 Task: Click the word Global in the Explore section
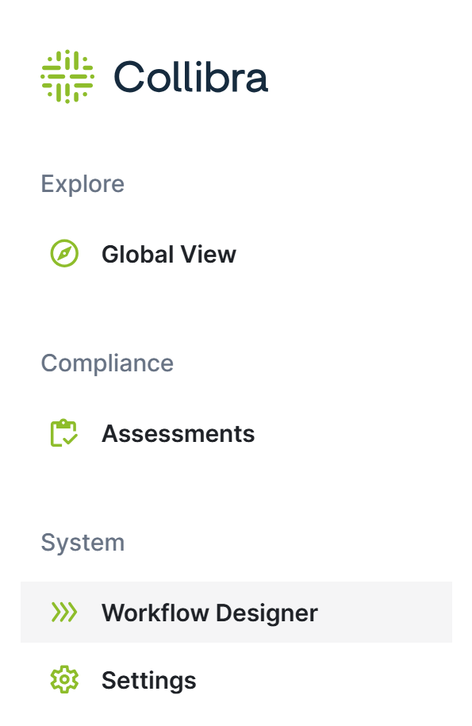pyautogui.click(x=138, y=254)
